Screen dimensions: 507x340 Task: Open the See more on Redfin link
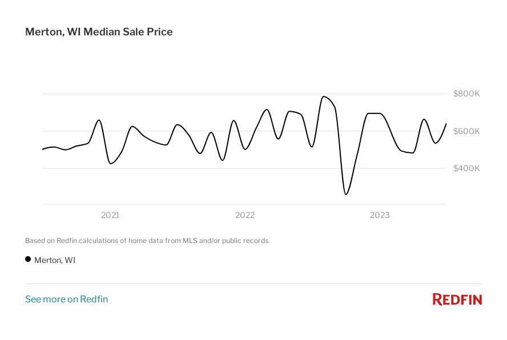pyautogui.click(x=66, y=299)
